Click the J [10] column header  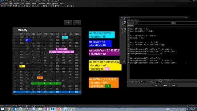tap(77, 34)
